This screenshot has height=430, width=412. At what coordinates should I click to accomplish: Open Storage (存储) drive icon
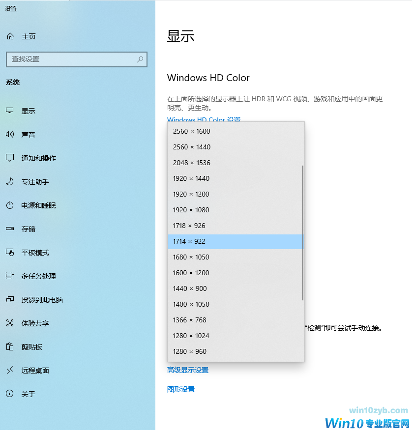coord(10,229)
